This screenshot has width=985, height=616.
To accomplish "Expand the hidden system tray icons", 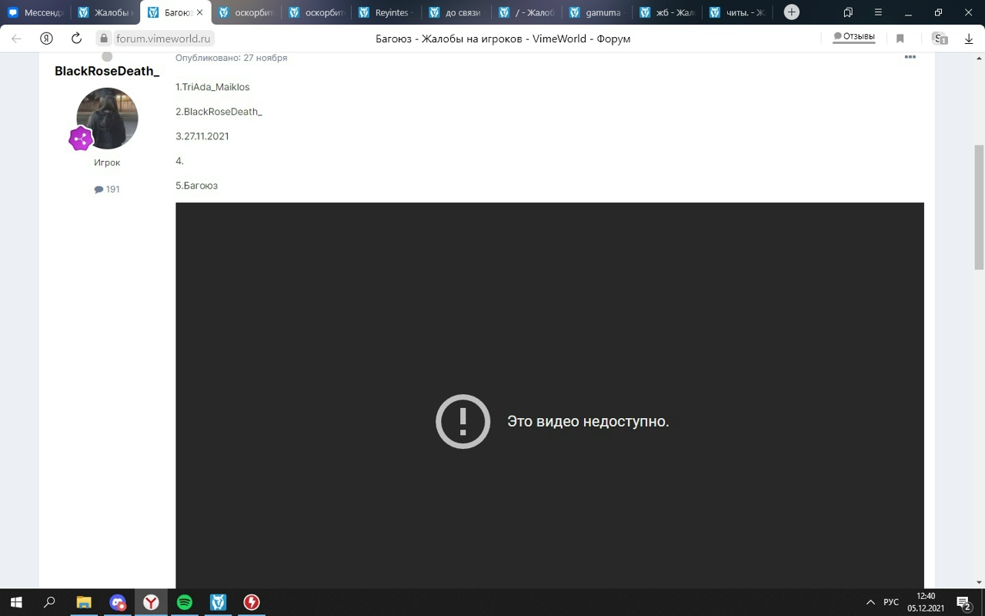I will (870, 602).
